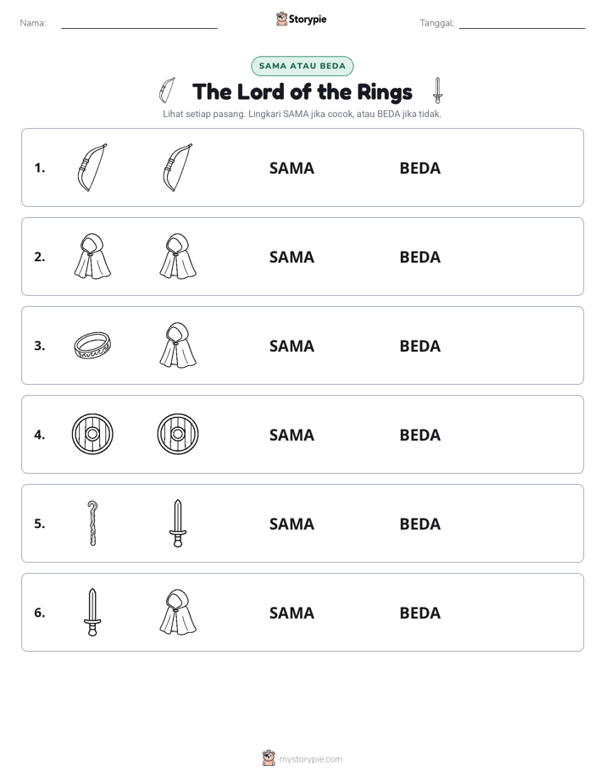Select SAMA for row 4

pos(292,435)
